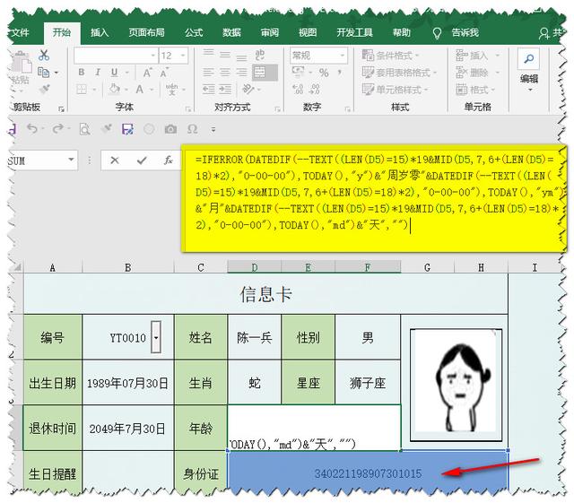Image resolution: width=574 pixels, height=503 pixels.
Task: Click the Percent Style icon
Action: coord(324,73)
